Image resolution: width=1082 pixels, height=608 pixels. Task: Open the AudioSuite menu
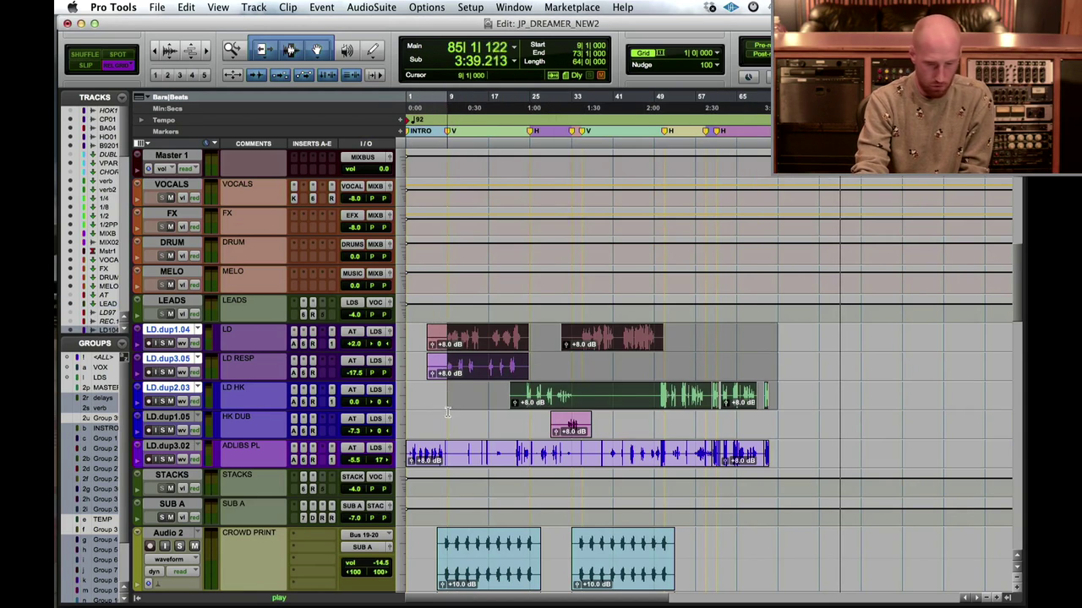tap(371, 8)
